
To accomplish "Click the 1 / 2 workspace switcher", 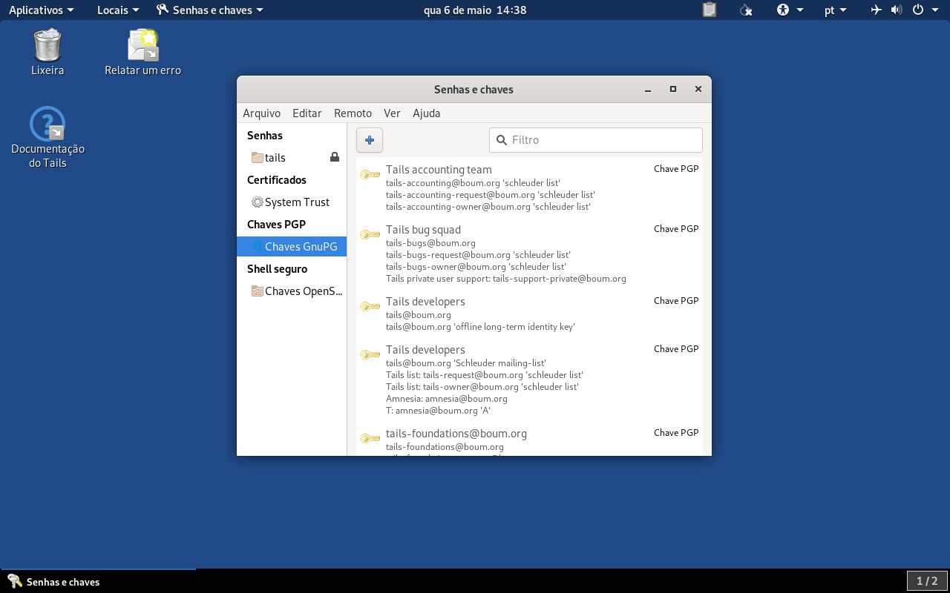I will point(927,581).
